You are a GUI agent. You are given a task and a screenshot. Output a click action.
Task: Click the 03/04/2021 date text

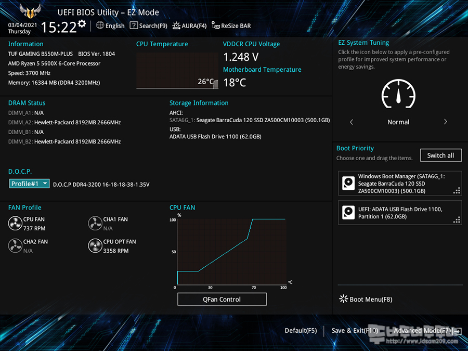tap(22, 25)
